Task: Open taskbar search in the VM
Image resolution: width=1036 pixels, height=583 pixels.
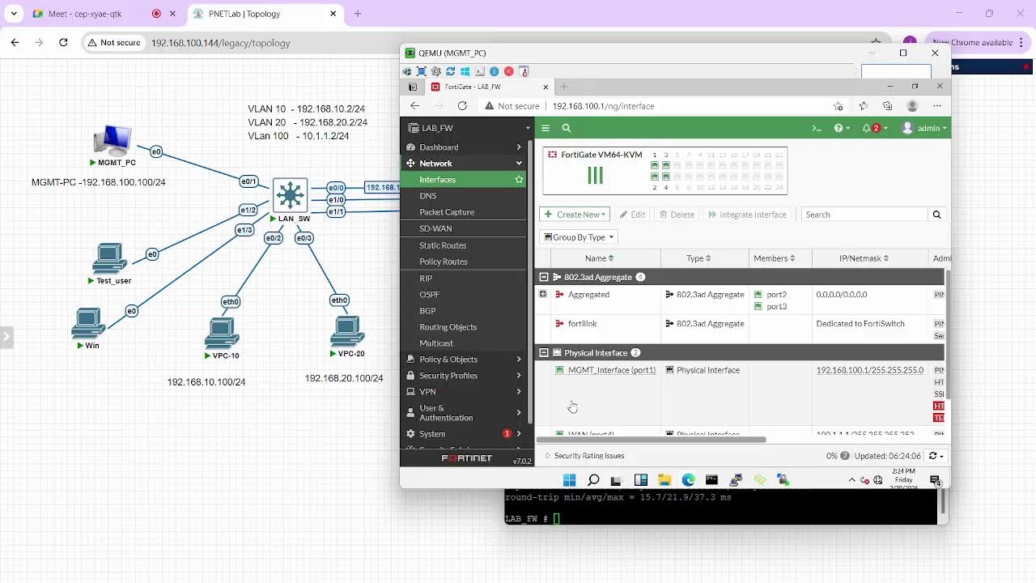Action: [x=593, y=480]
